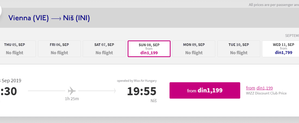Screen dimensions: 299x123
Task: Select the THU 05, SEP date tab
Action: pyautogui.click(x=17, y=49)
